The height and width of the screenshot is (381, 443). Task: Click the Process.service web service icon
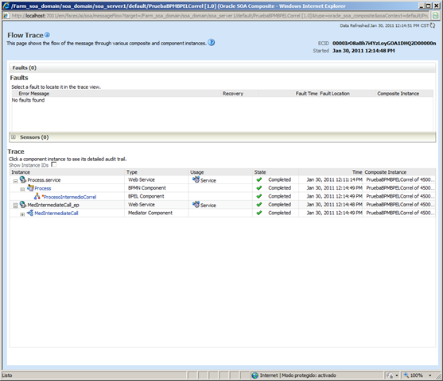[x=23, y=179]
